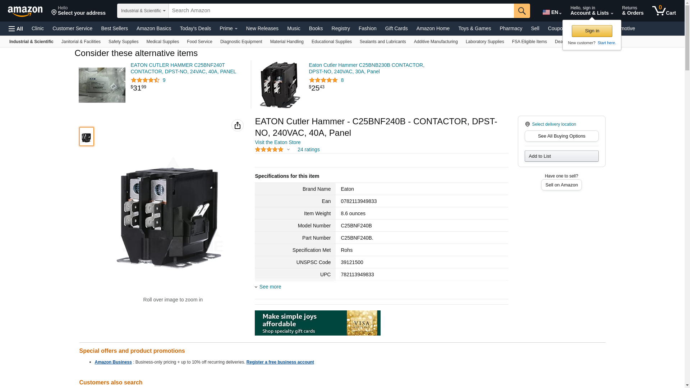
Task: Open the All hamburger menu
Action: (x=16, y=28)
